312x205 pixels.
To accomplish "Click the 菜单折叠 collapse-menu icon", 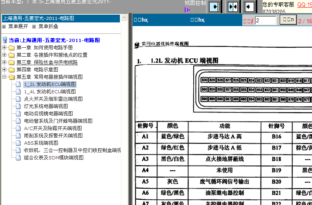I will [x=34, y=26].
